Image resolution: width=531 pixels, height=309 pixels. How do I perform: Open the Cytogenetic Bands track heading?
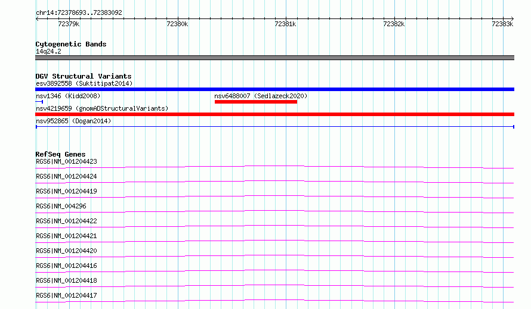point(71,44)
